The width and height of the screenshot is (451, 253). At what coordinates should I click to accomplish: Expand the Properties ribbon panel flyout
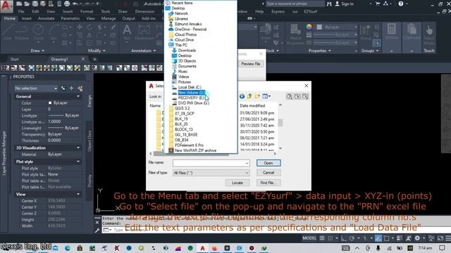tap(319, 51)
